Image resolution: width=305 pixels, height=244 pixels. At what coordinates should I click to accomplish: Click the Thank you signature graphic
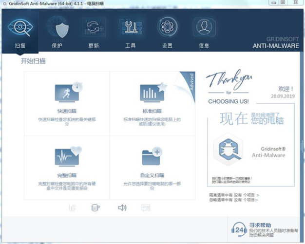coord(229,80)
